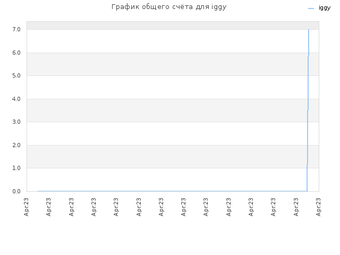Click the line peak at 7.0
The image size is (340, 255).
pyautogui.click(x=309, y=30)
